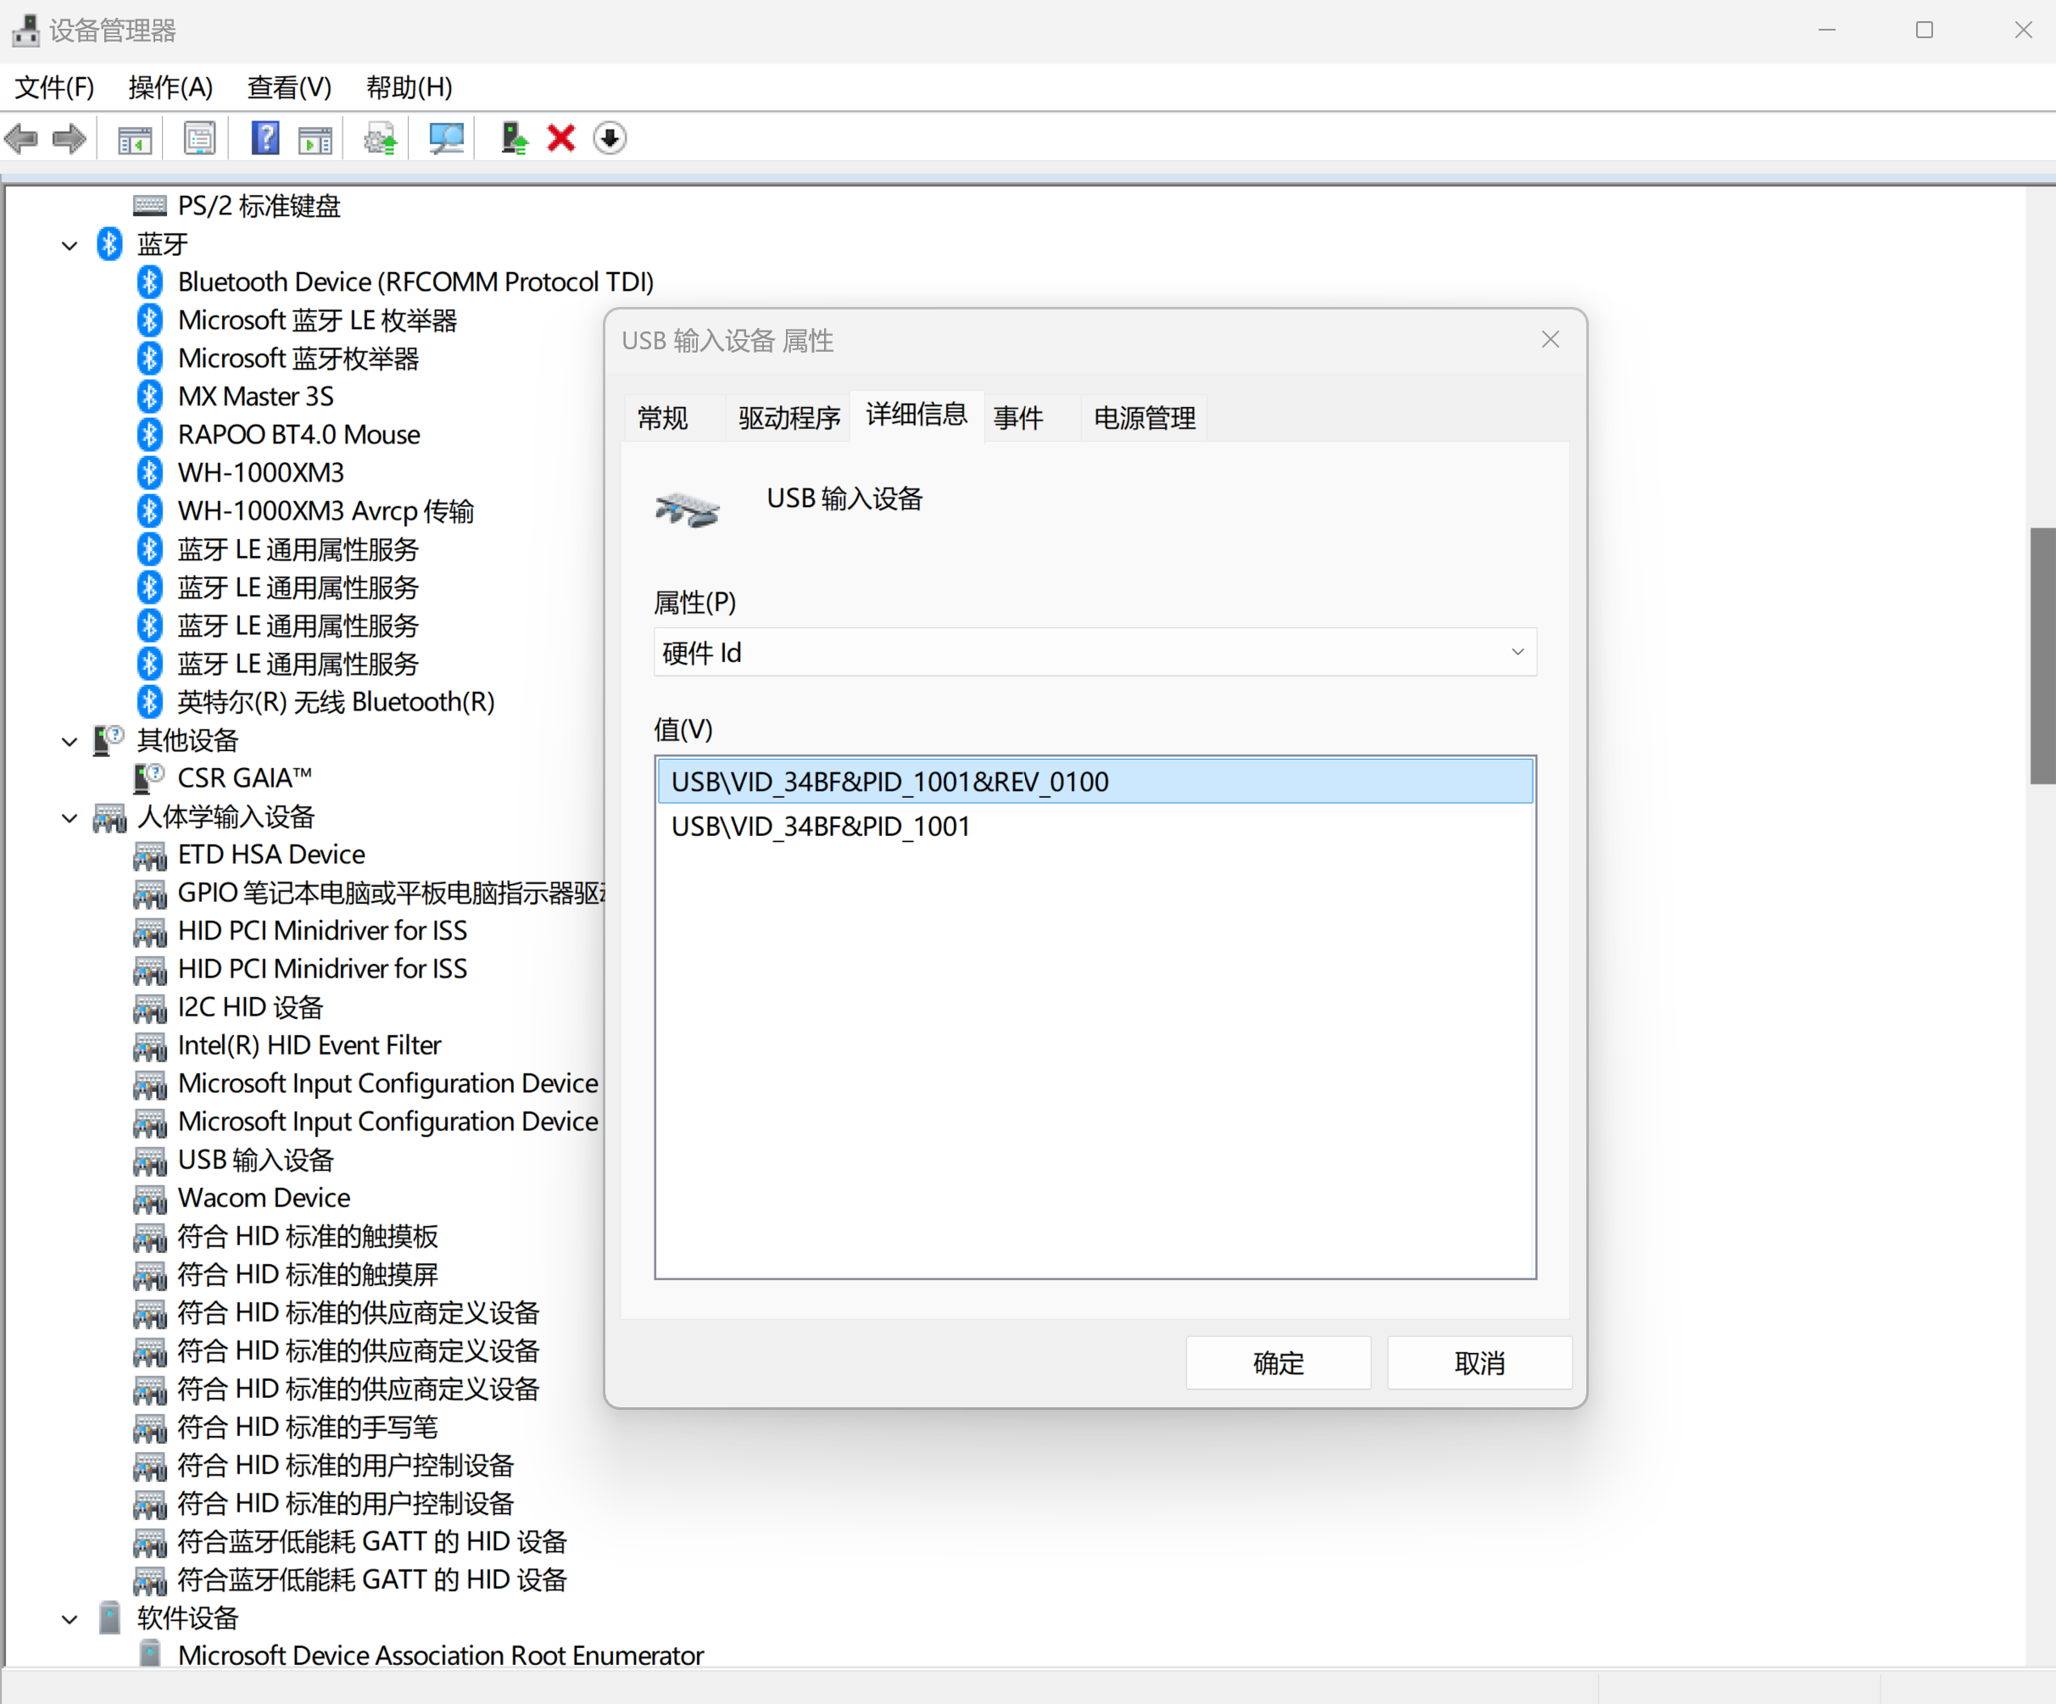
Task: Click the red X uninstall device icon
Action: click(561, 138)
